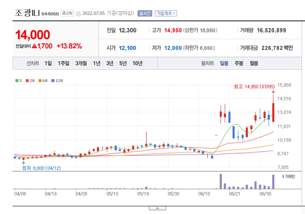Click the stock code 044060
The width and height of the screenshot is (305, 214).
50,14
